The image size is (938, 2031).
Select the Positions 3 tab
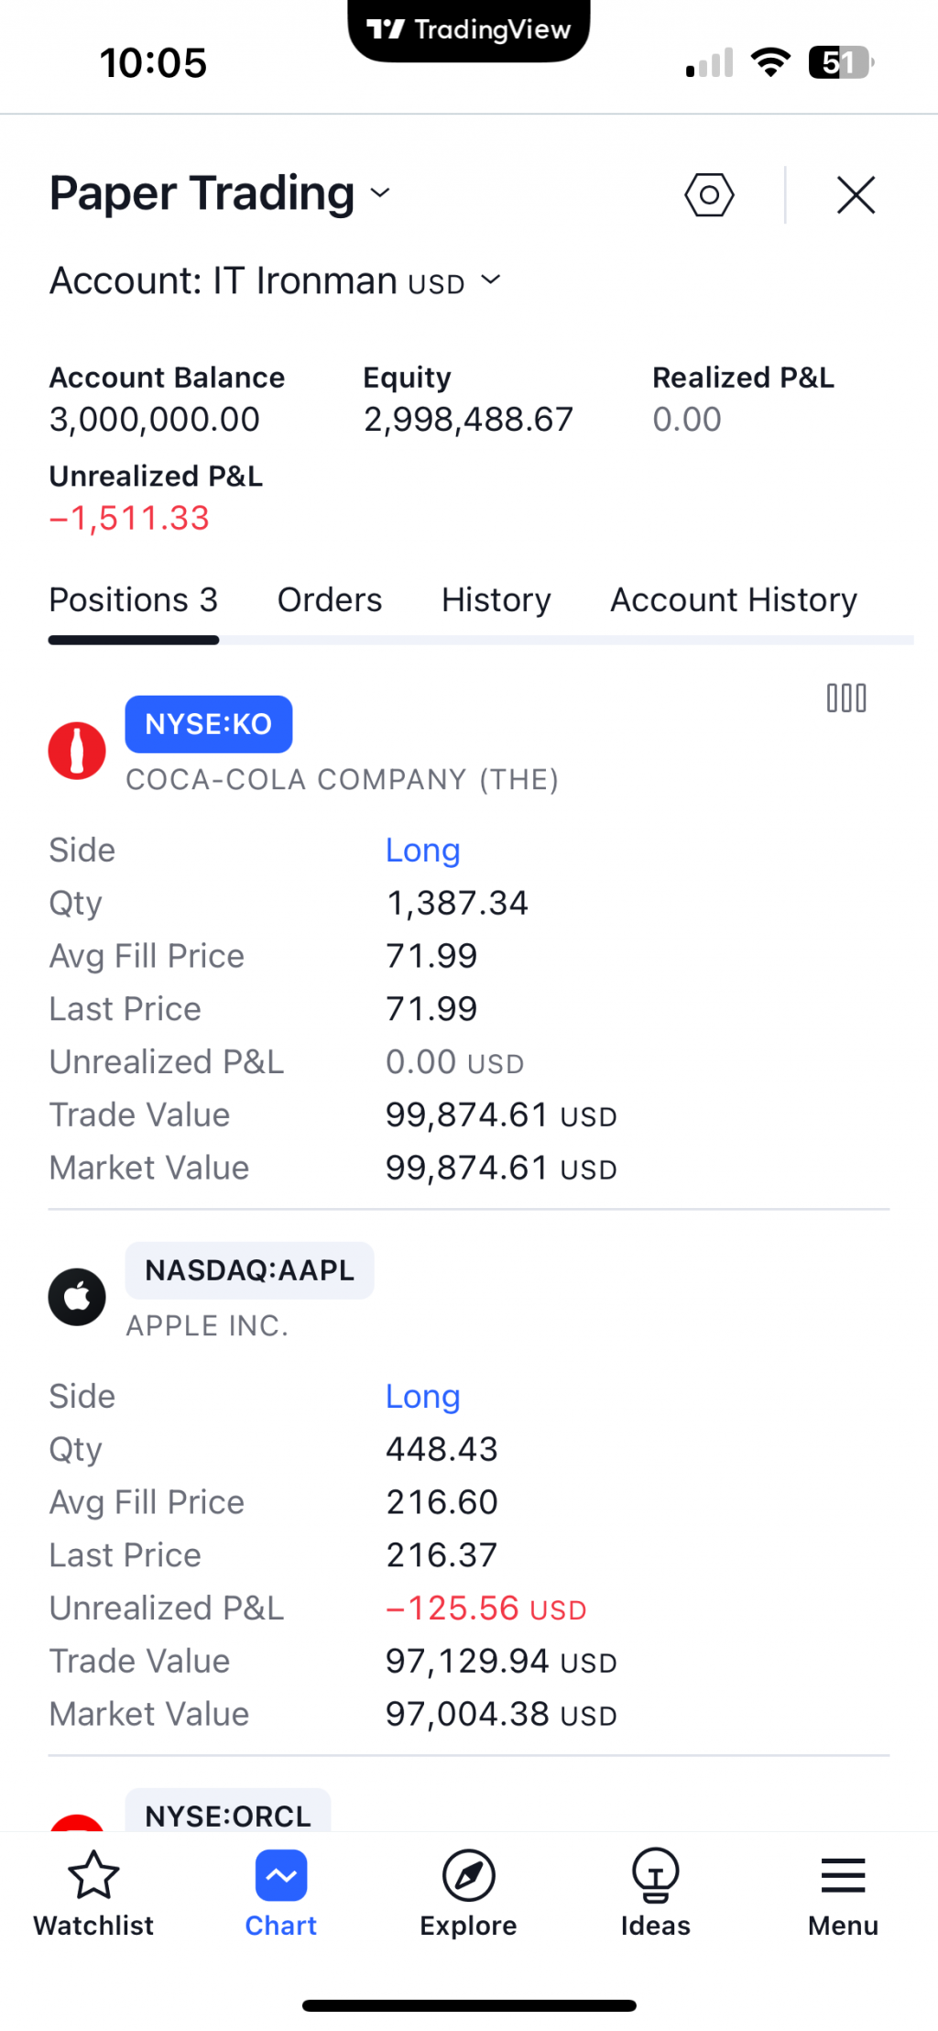(x=134, y=600)
